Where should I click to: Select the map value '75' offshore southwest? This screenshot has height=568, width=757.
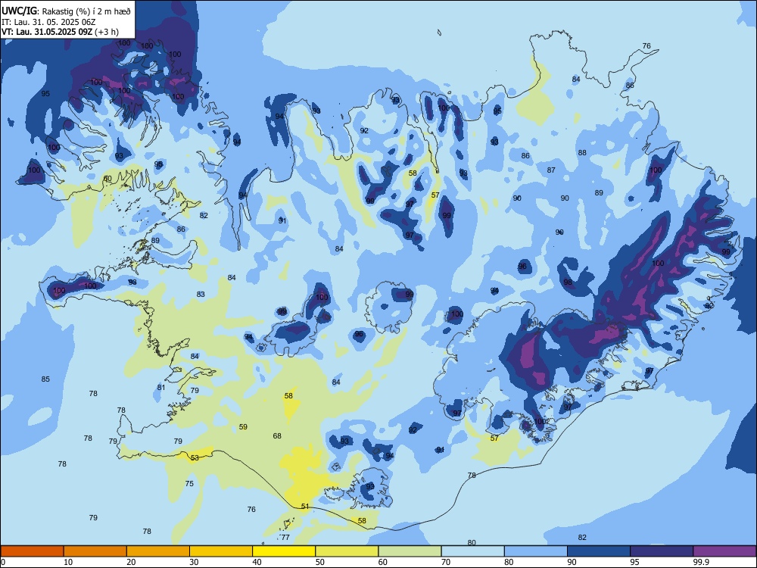[189, 483]
